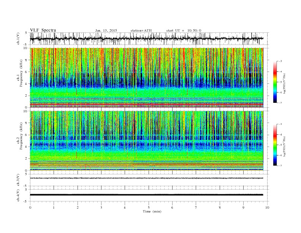
Task: Select the date text "Jan. 13, 2015"
Action: tap(106, 30)
